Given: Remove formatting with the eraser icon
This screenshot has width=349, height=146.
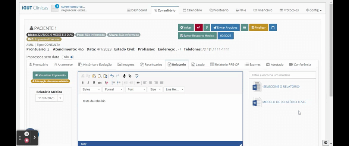Looking at the screenshot, I should tap(106, 83).
